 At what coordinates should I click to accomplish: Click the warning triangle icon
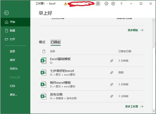pos(66,4)
